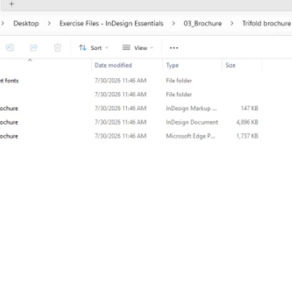Click the 1,737 KB size cell
The width and height of the screenshot is (292, 292).
[x=247, y=136]
